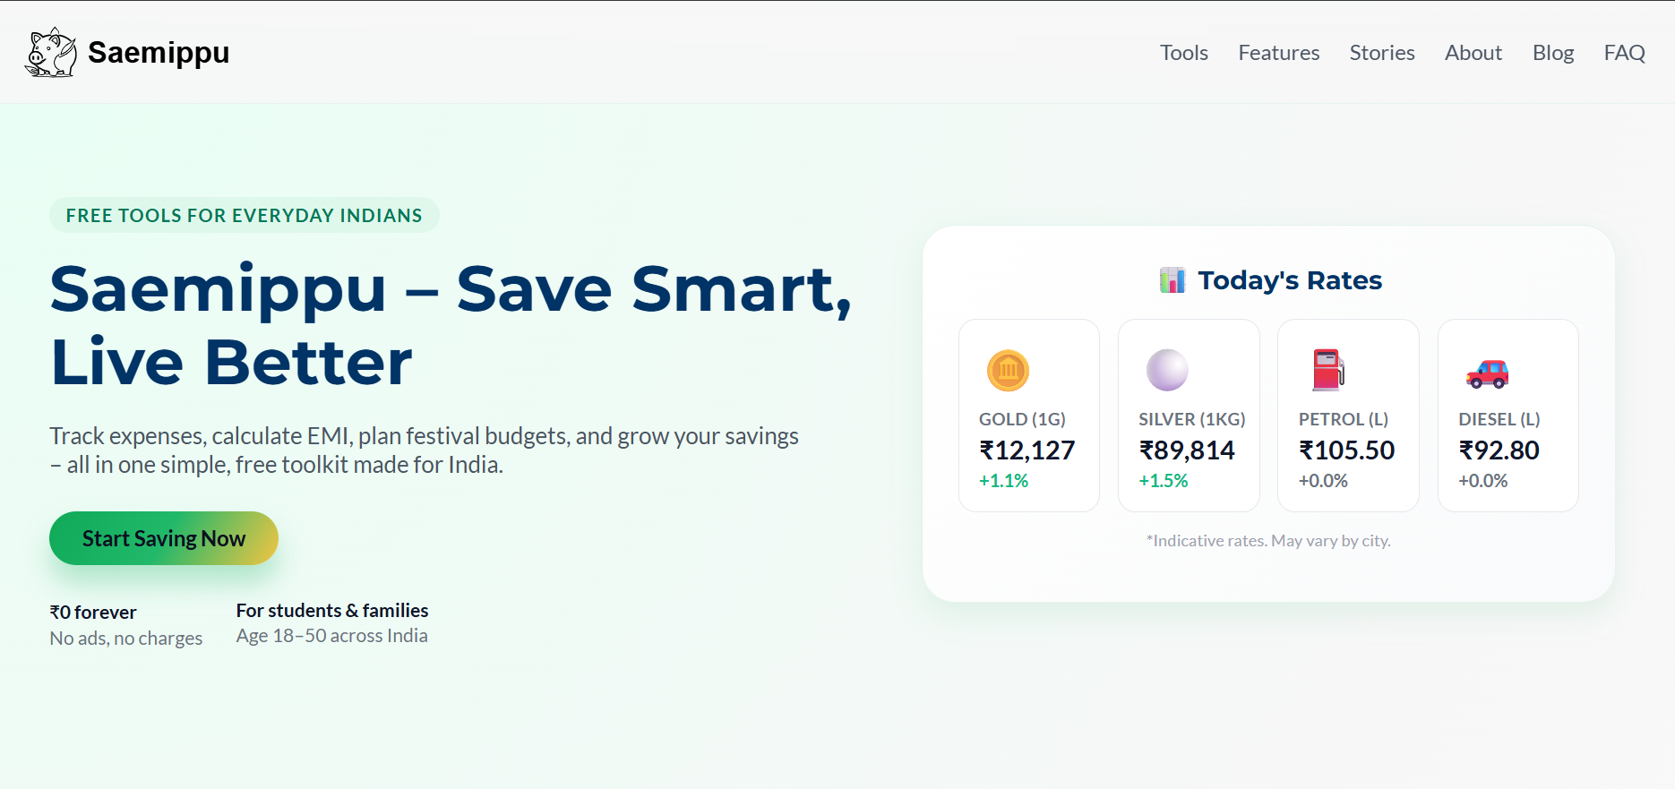Click the Saemippu piggy bank logo
The image size is (1675, 789).
(50, 50)
